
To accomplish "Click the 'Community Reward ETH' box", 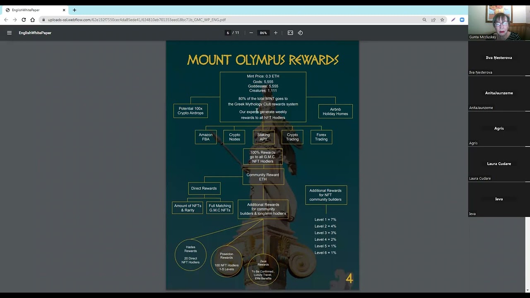I will (263, 177).
